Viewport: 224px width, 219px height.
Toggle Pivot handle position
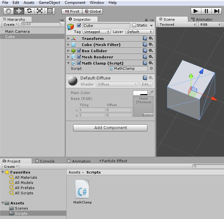coord(72,11)
